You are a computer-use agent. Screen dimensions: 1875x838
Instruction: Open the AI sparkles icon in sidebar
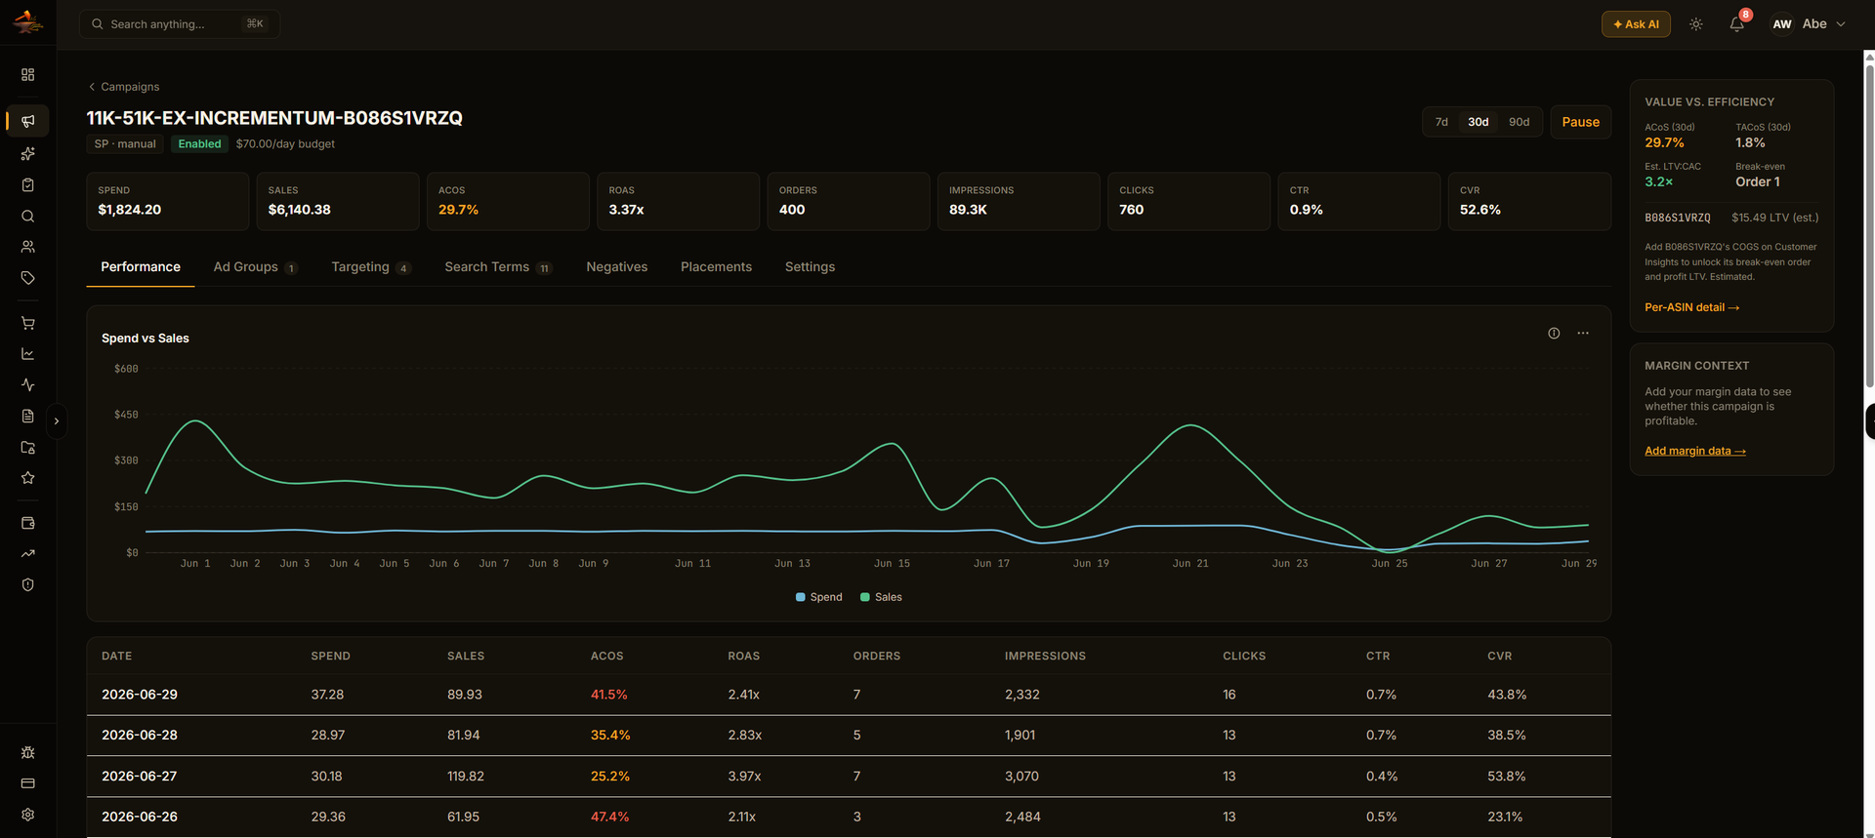27,153
